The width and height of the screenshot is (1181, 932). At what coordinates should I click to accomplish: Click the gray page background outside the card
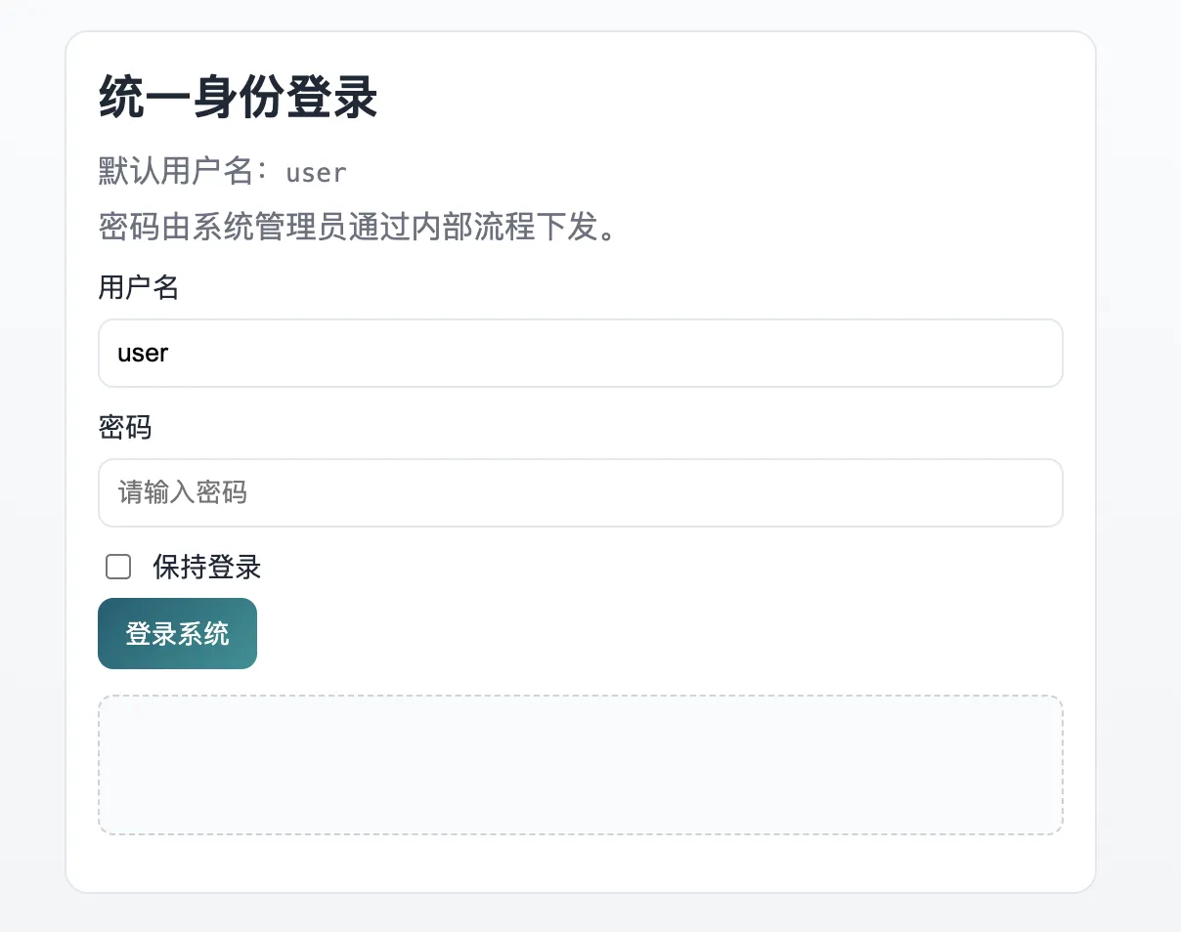[1139, 488]
